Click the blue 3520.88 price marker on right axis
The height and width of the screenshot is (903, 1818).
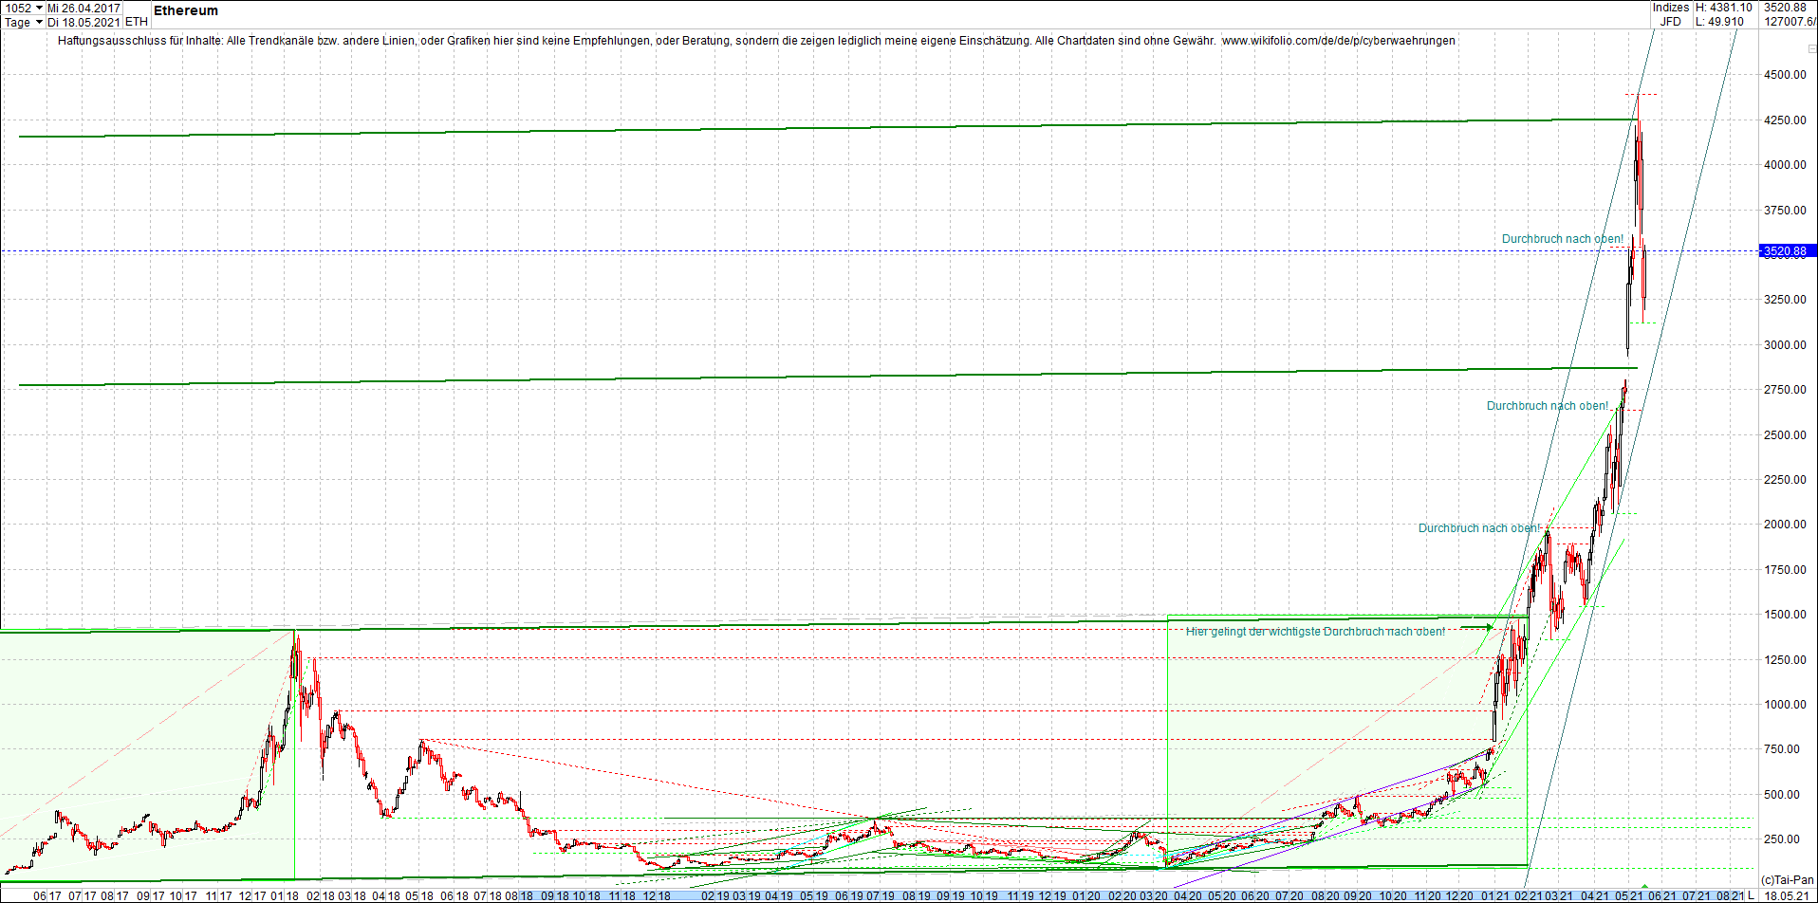point(1783,250)
